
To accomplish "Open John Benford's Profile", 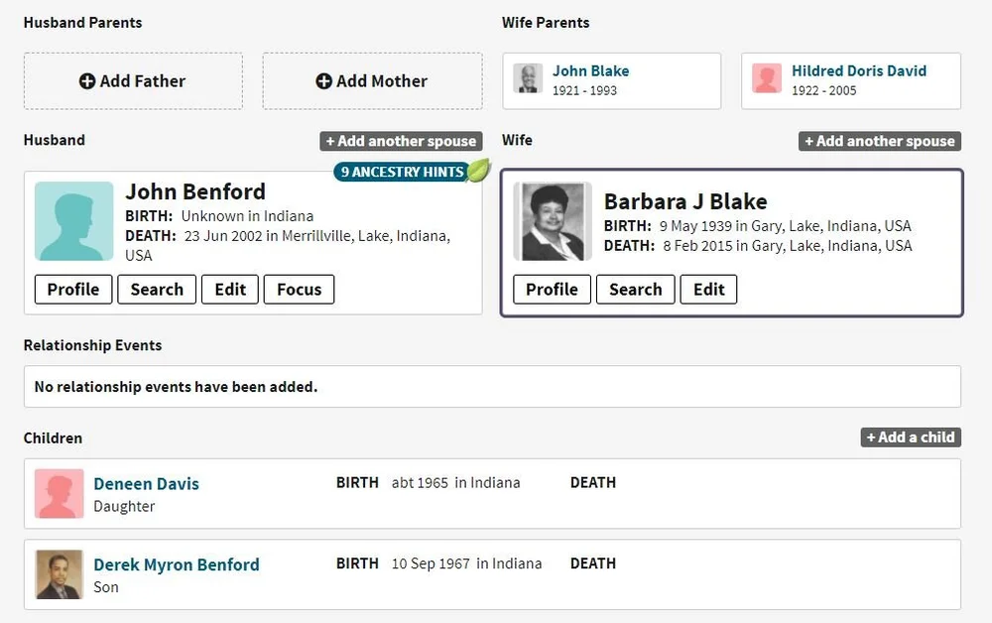I will 73,290.
